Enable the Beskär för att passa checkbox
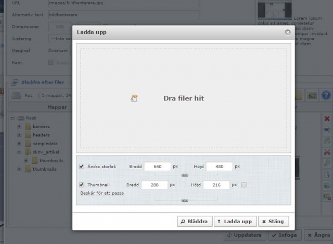This screenshot has width=333, height=244. (x=244, y=185)
